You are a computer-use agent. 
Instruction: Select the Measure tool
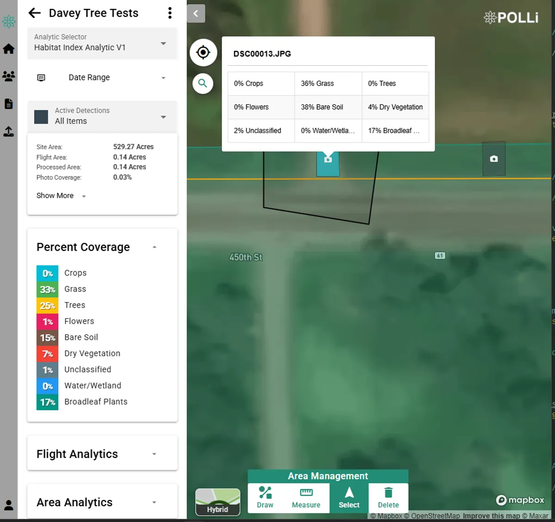(x=306, y=498)
